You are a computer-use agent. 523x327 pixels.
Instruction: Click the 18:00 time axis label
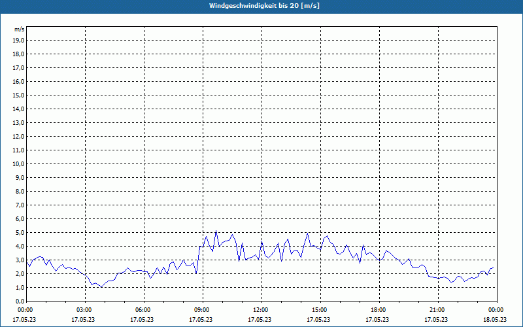pos(379,310)
